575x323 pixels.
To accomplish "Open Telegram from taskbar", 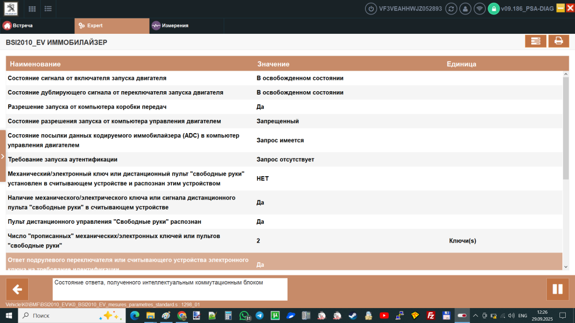I will (260, 316).
